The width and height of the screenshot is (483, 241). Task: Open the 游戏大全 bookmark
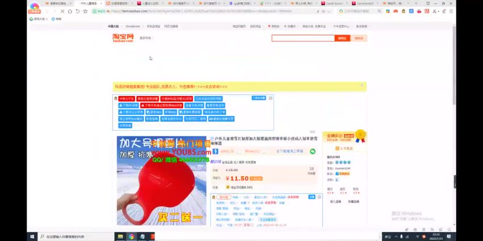click(x=38, y=19)
